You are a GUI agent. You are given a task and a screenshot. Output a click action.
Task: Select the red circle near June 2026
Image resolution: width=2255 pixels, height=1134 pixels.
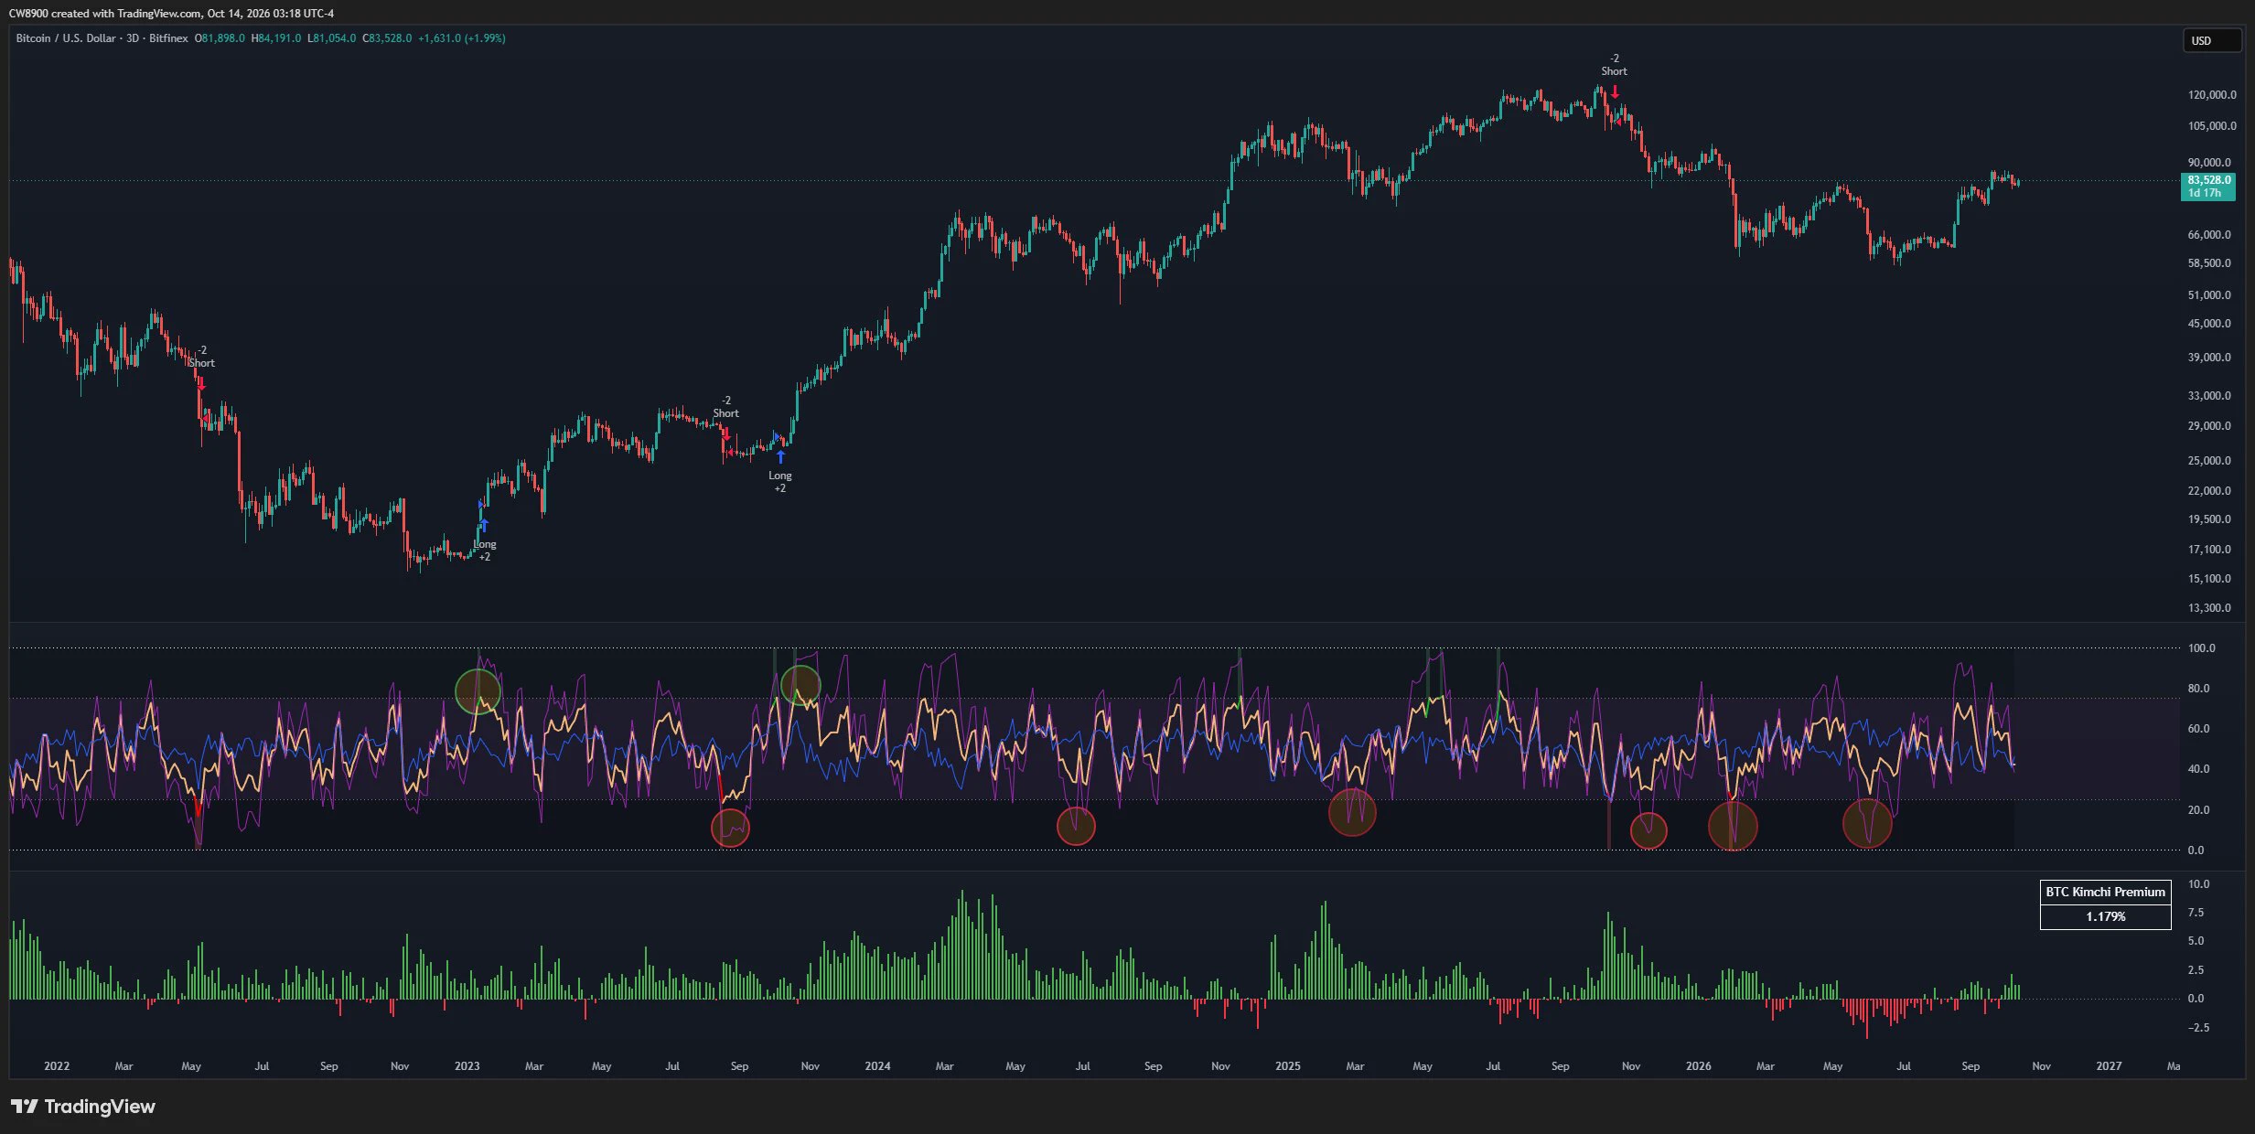1867,823
